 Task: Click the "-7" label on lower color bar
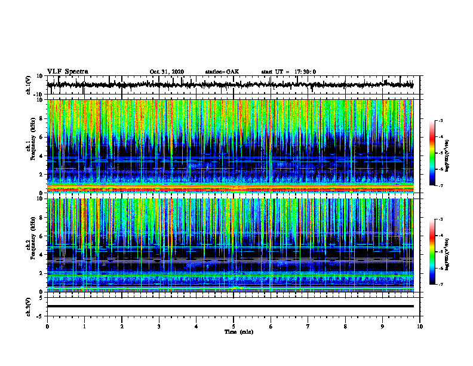(440, 285)
